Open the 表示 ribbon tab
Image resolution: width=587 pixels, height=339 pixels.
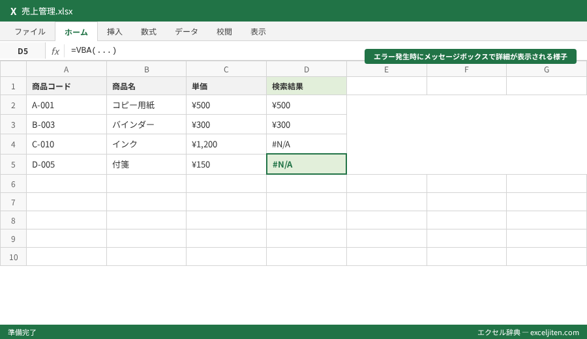pyautogui.click(x=258, y=32)
